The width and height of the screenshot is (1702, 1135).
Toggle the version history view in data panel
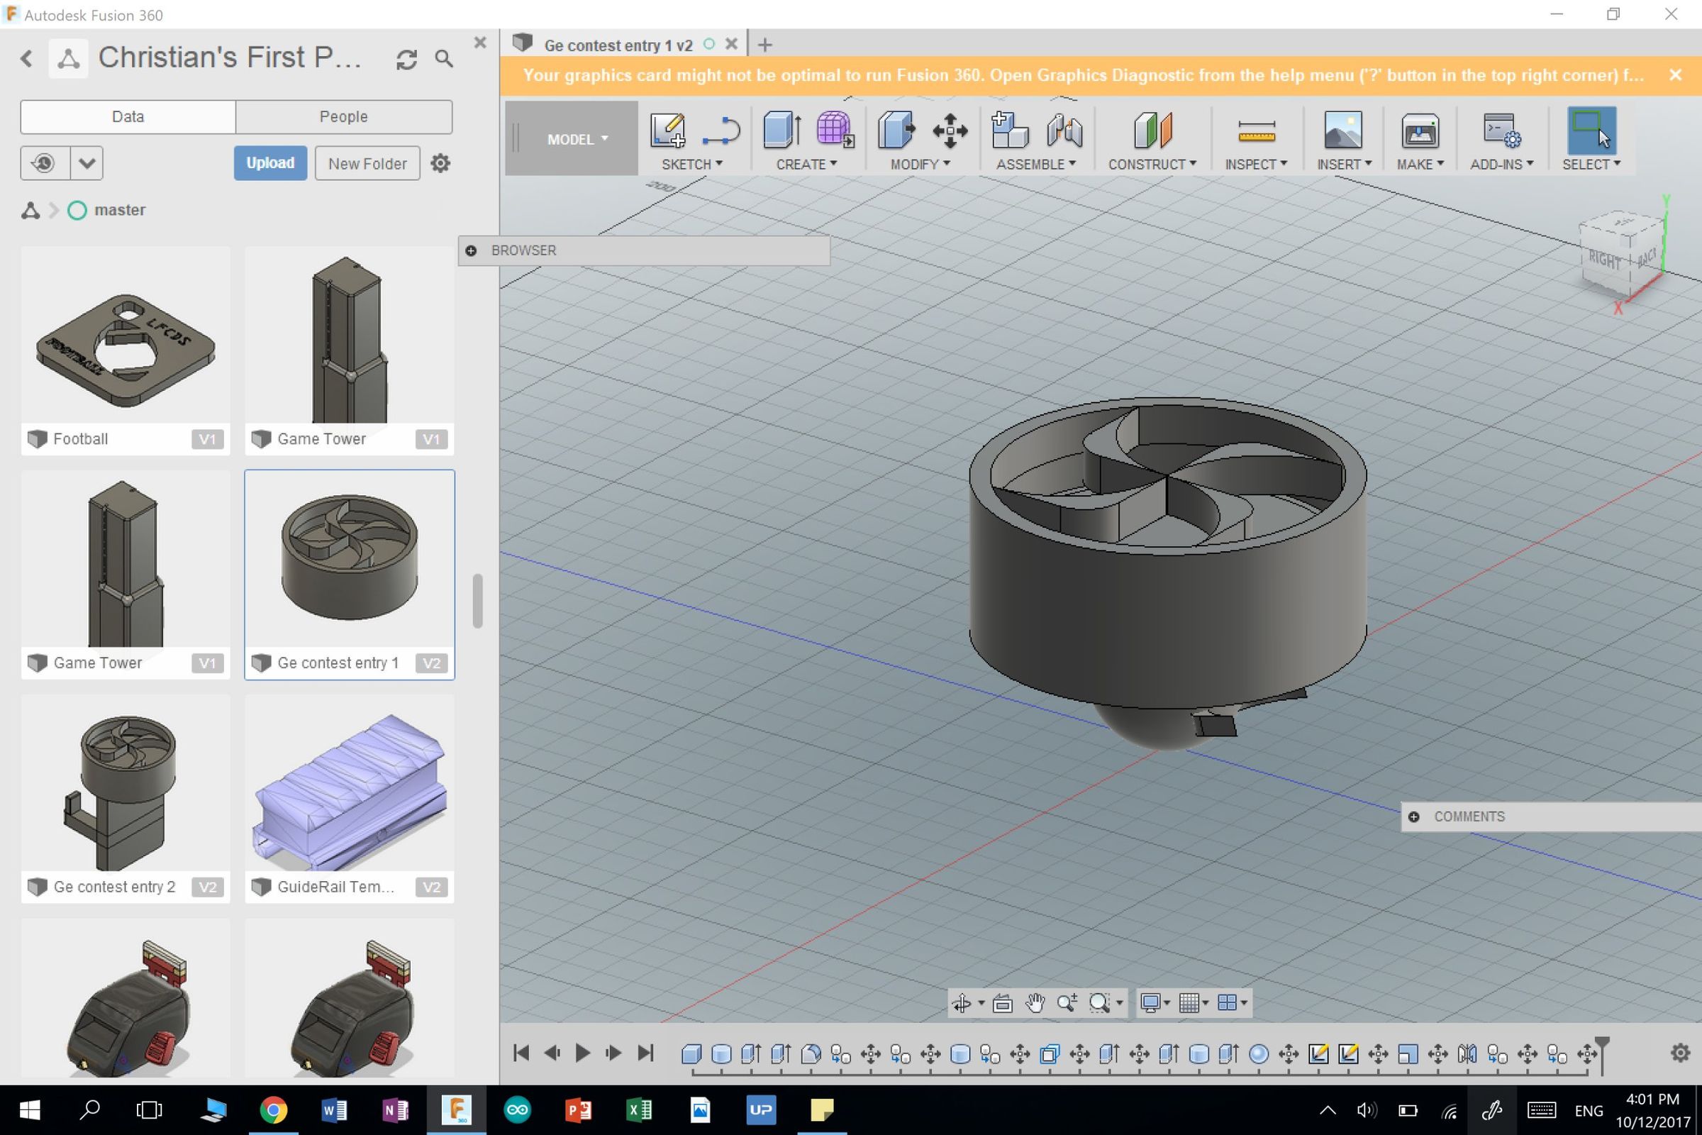44,163
